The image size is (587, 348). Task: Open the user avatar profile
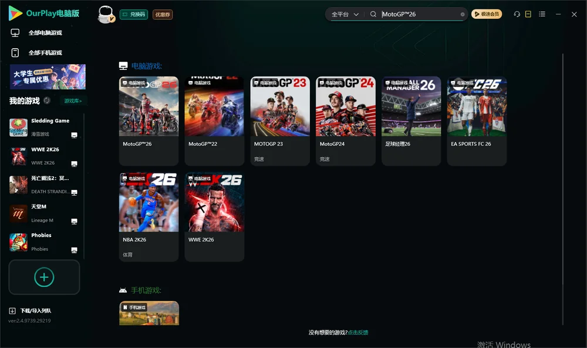106,14
